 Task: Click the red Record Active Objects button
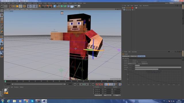click(97, 84)
